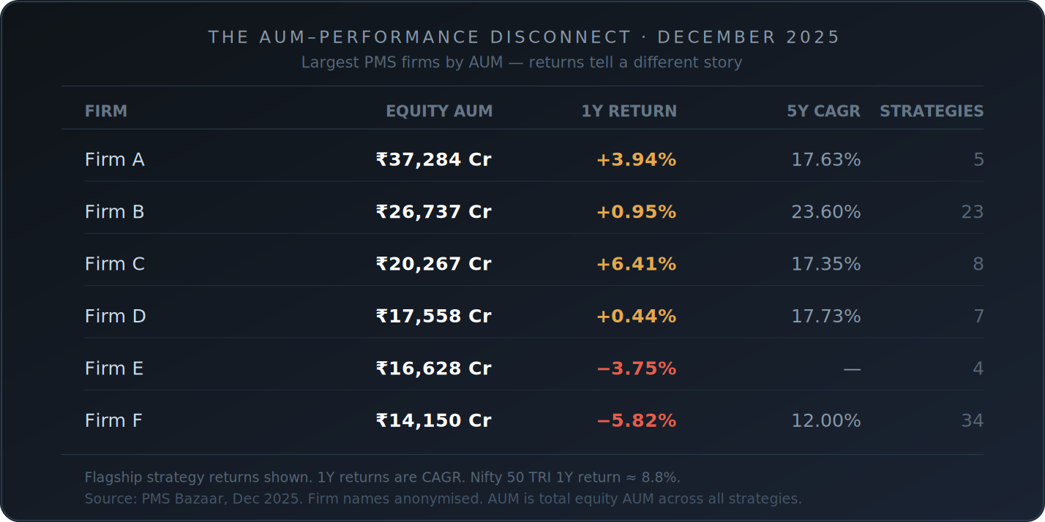
Task: Select the Firm A row name
Action: (x=115, y=159)
